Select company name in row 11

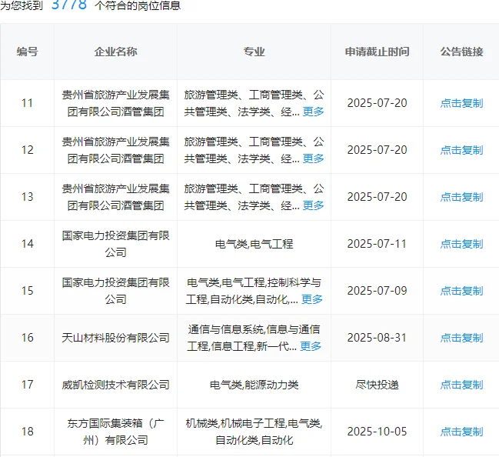click(115, 103)
